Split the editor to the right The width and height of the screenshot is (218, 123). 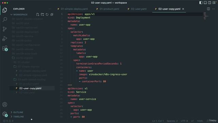[x=208, y=9]
